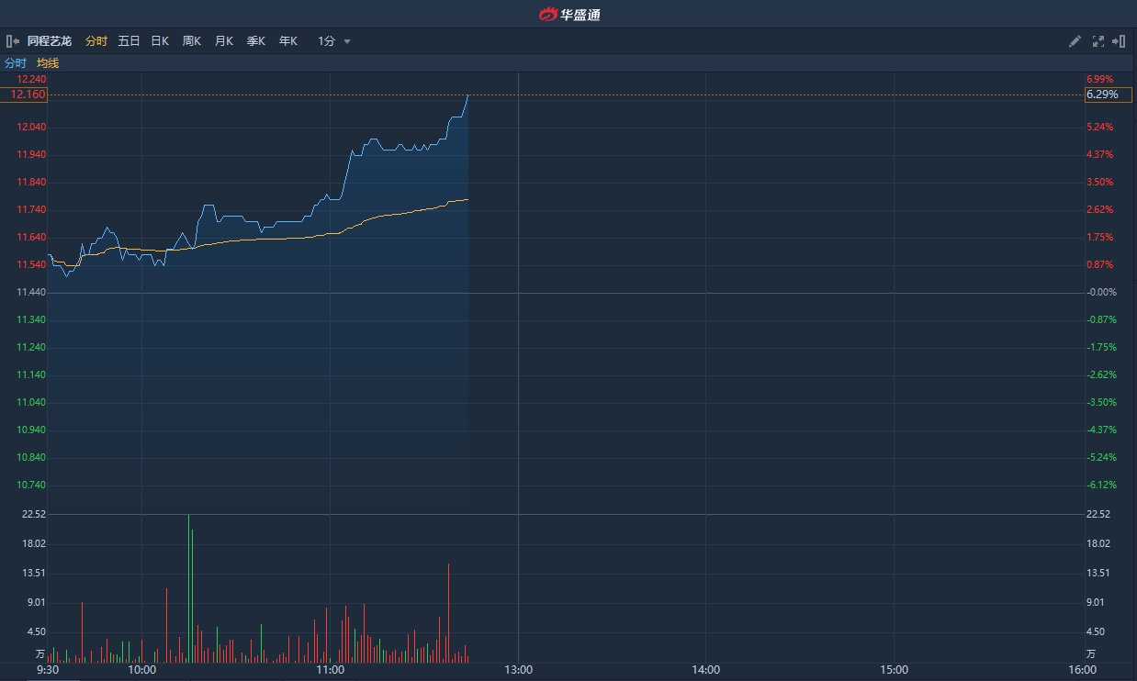Viewport: 1137px width, 681px height.
Task: Click the 华盛通 logo in title bar
Action: pyautogui.click(x=568, y=14)
